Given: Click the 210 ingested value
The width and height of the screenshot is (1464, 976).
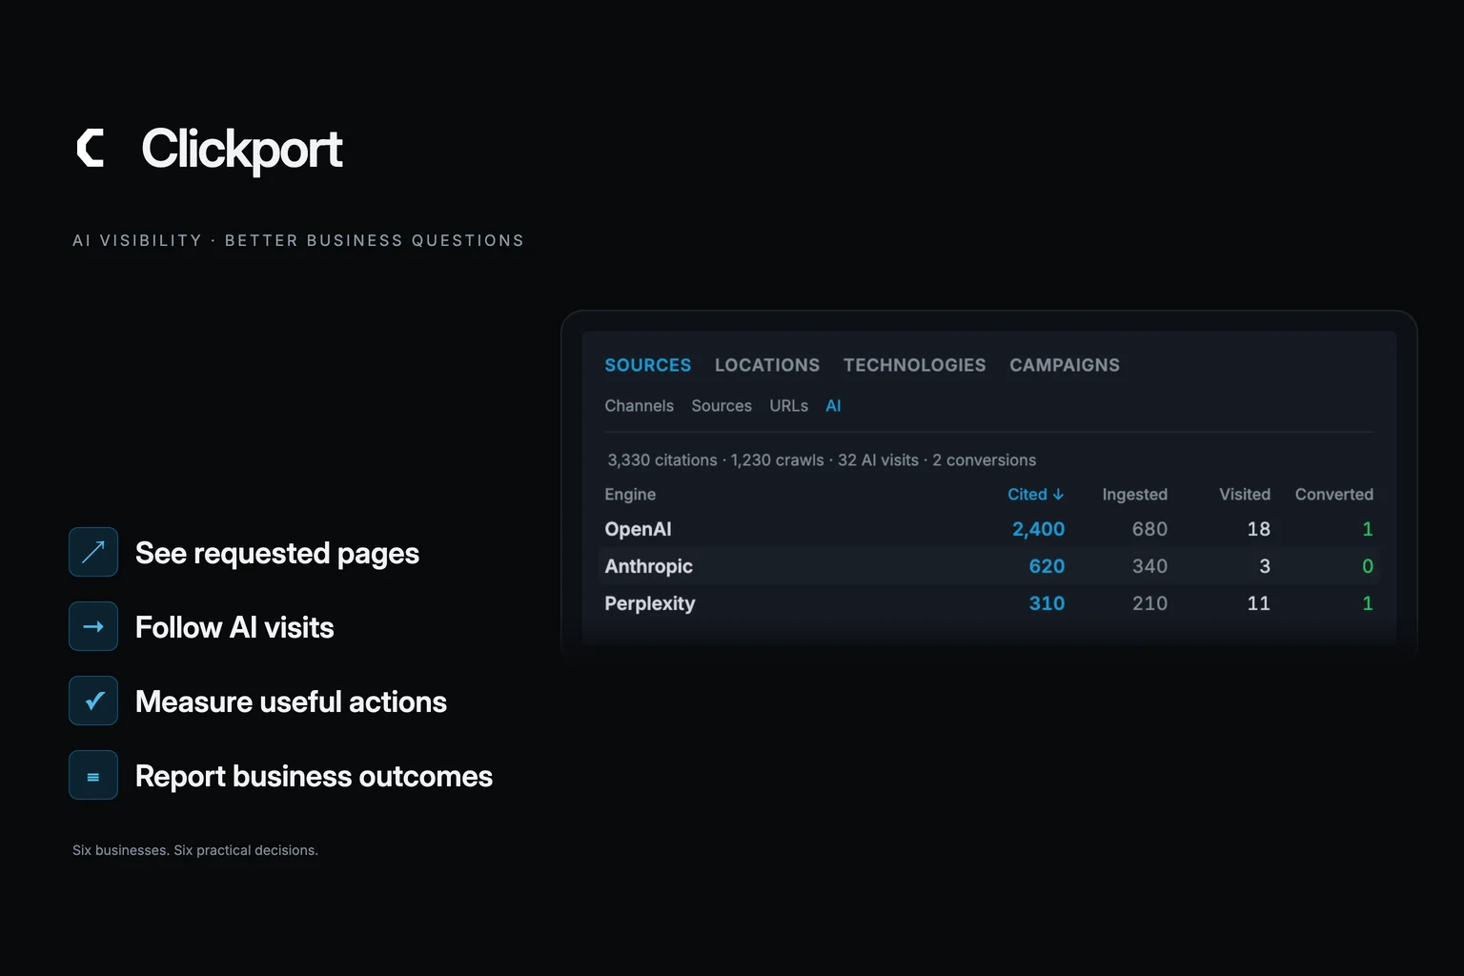Looking at the screenshot, I should pos(1149,603).
